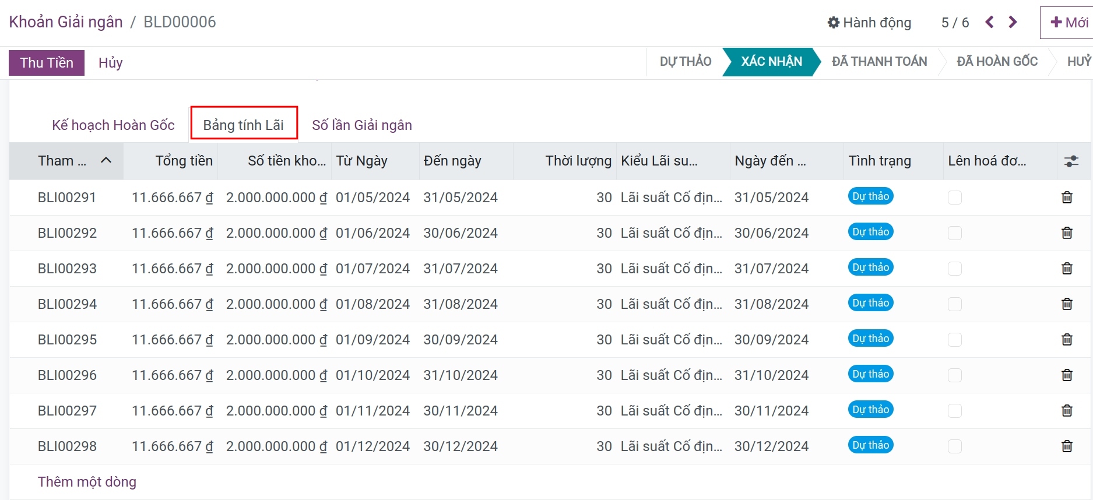This screenshot has width=1093, height=500.
Task: Sort by Đến ngày column header
Action: [466, 161]
